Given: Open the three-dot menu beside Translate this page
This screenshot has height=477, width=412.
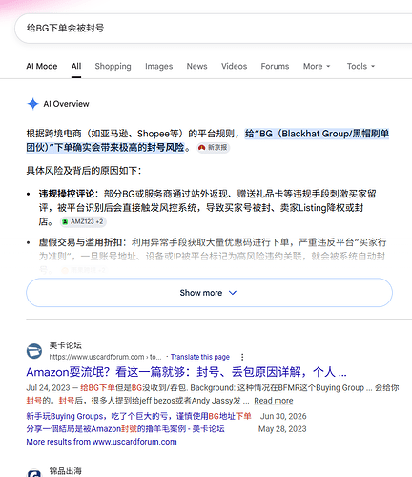Looking at the screenshot, I should [x=242, y=357].
